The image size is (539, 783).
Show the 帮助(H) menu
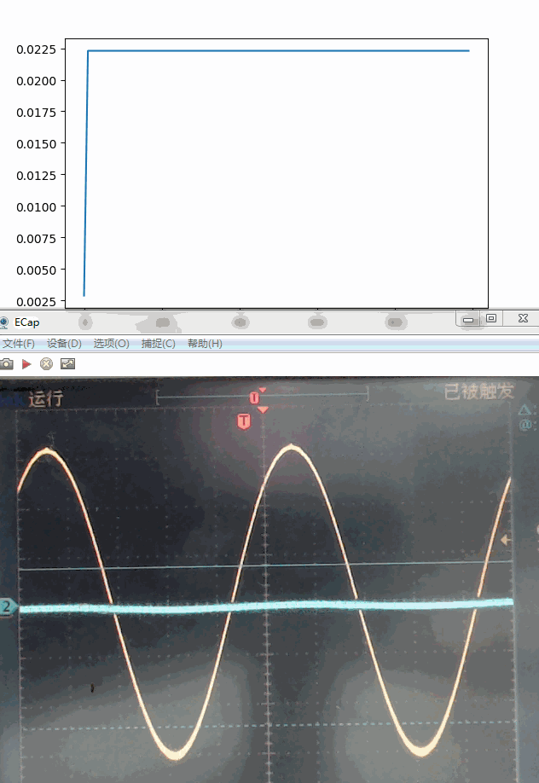[205, 344]
